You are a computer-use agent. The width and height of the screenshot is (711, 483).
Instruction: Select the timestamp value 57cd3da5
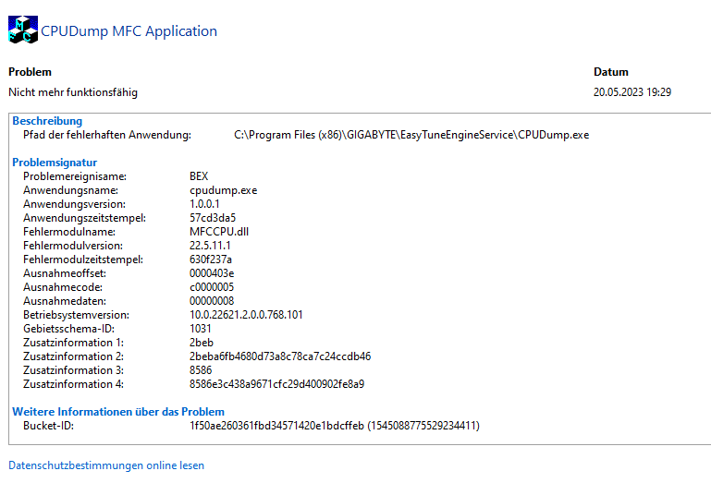coord(213,218)
